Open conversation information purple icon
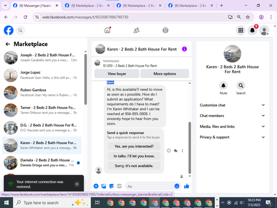The height and width of the screenshot is (208, 277). pyautogui.click(x=184, y=49)
